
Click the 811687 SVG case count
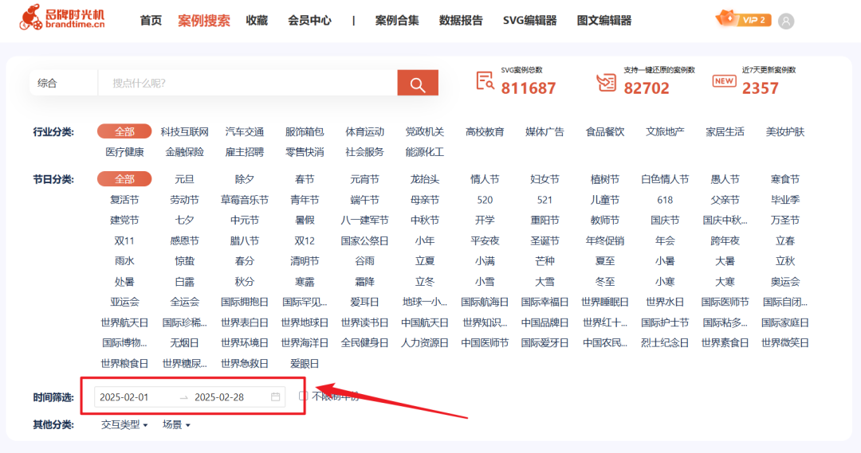tap(529, 88)
